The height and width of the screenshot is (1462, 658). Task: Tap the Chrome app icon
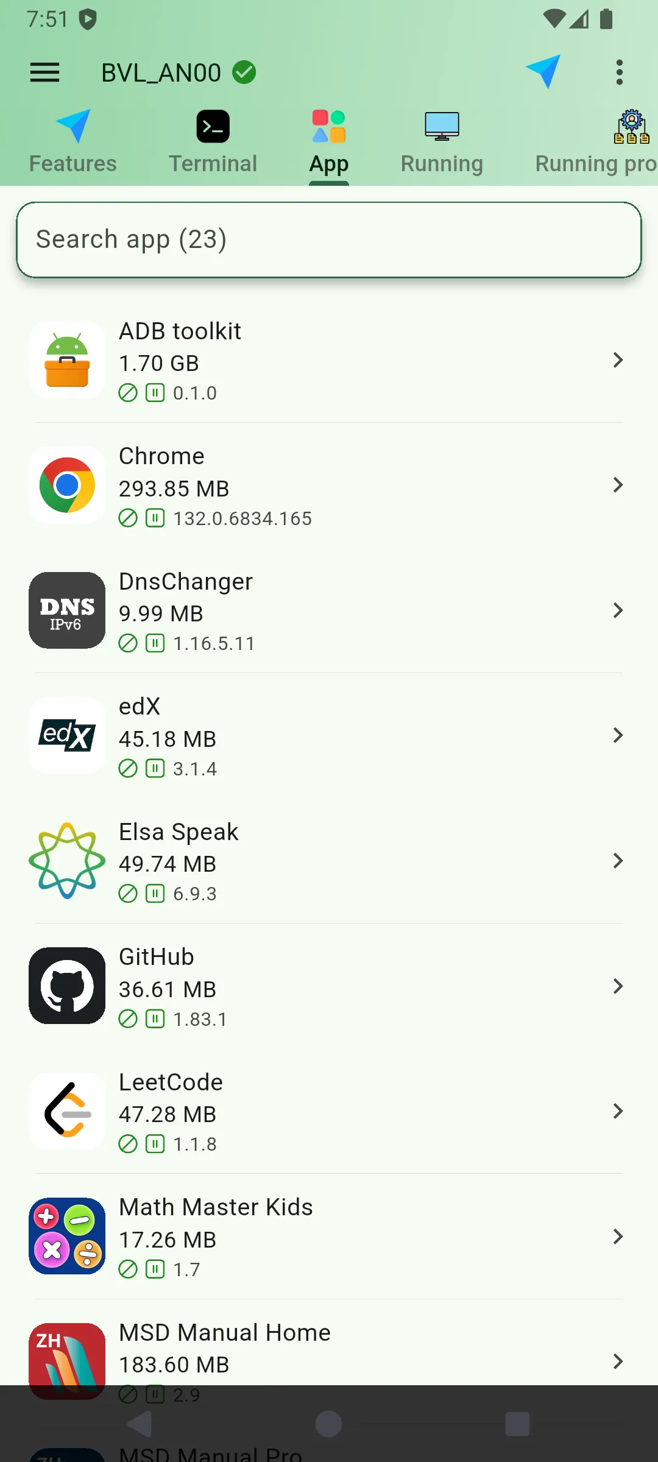tap(67, 486)
